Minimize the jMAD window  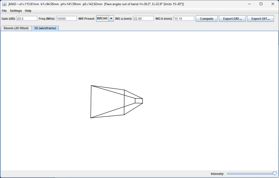tap(249, 4)
